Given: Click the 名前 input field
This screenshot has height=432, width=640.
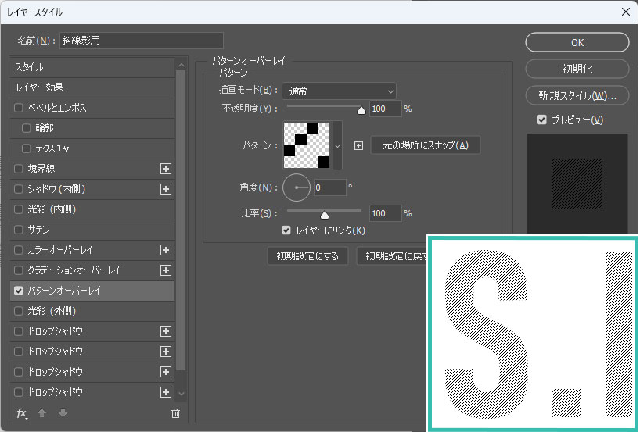Looking at the screenshot, I should point(142,41).
